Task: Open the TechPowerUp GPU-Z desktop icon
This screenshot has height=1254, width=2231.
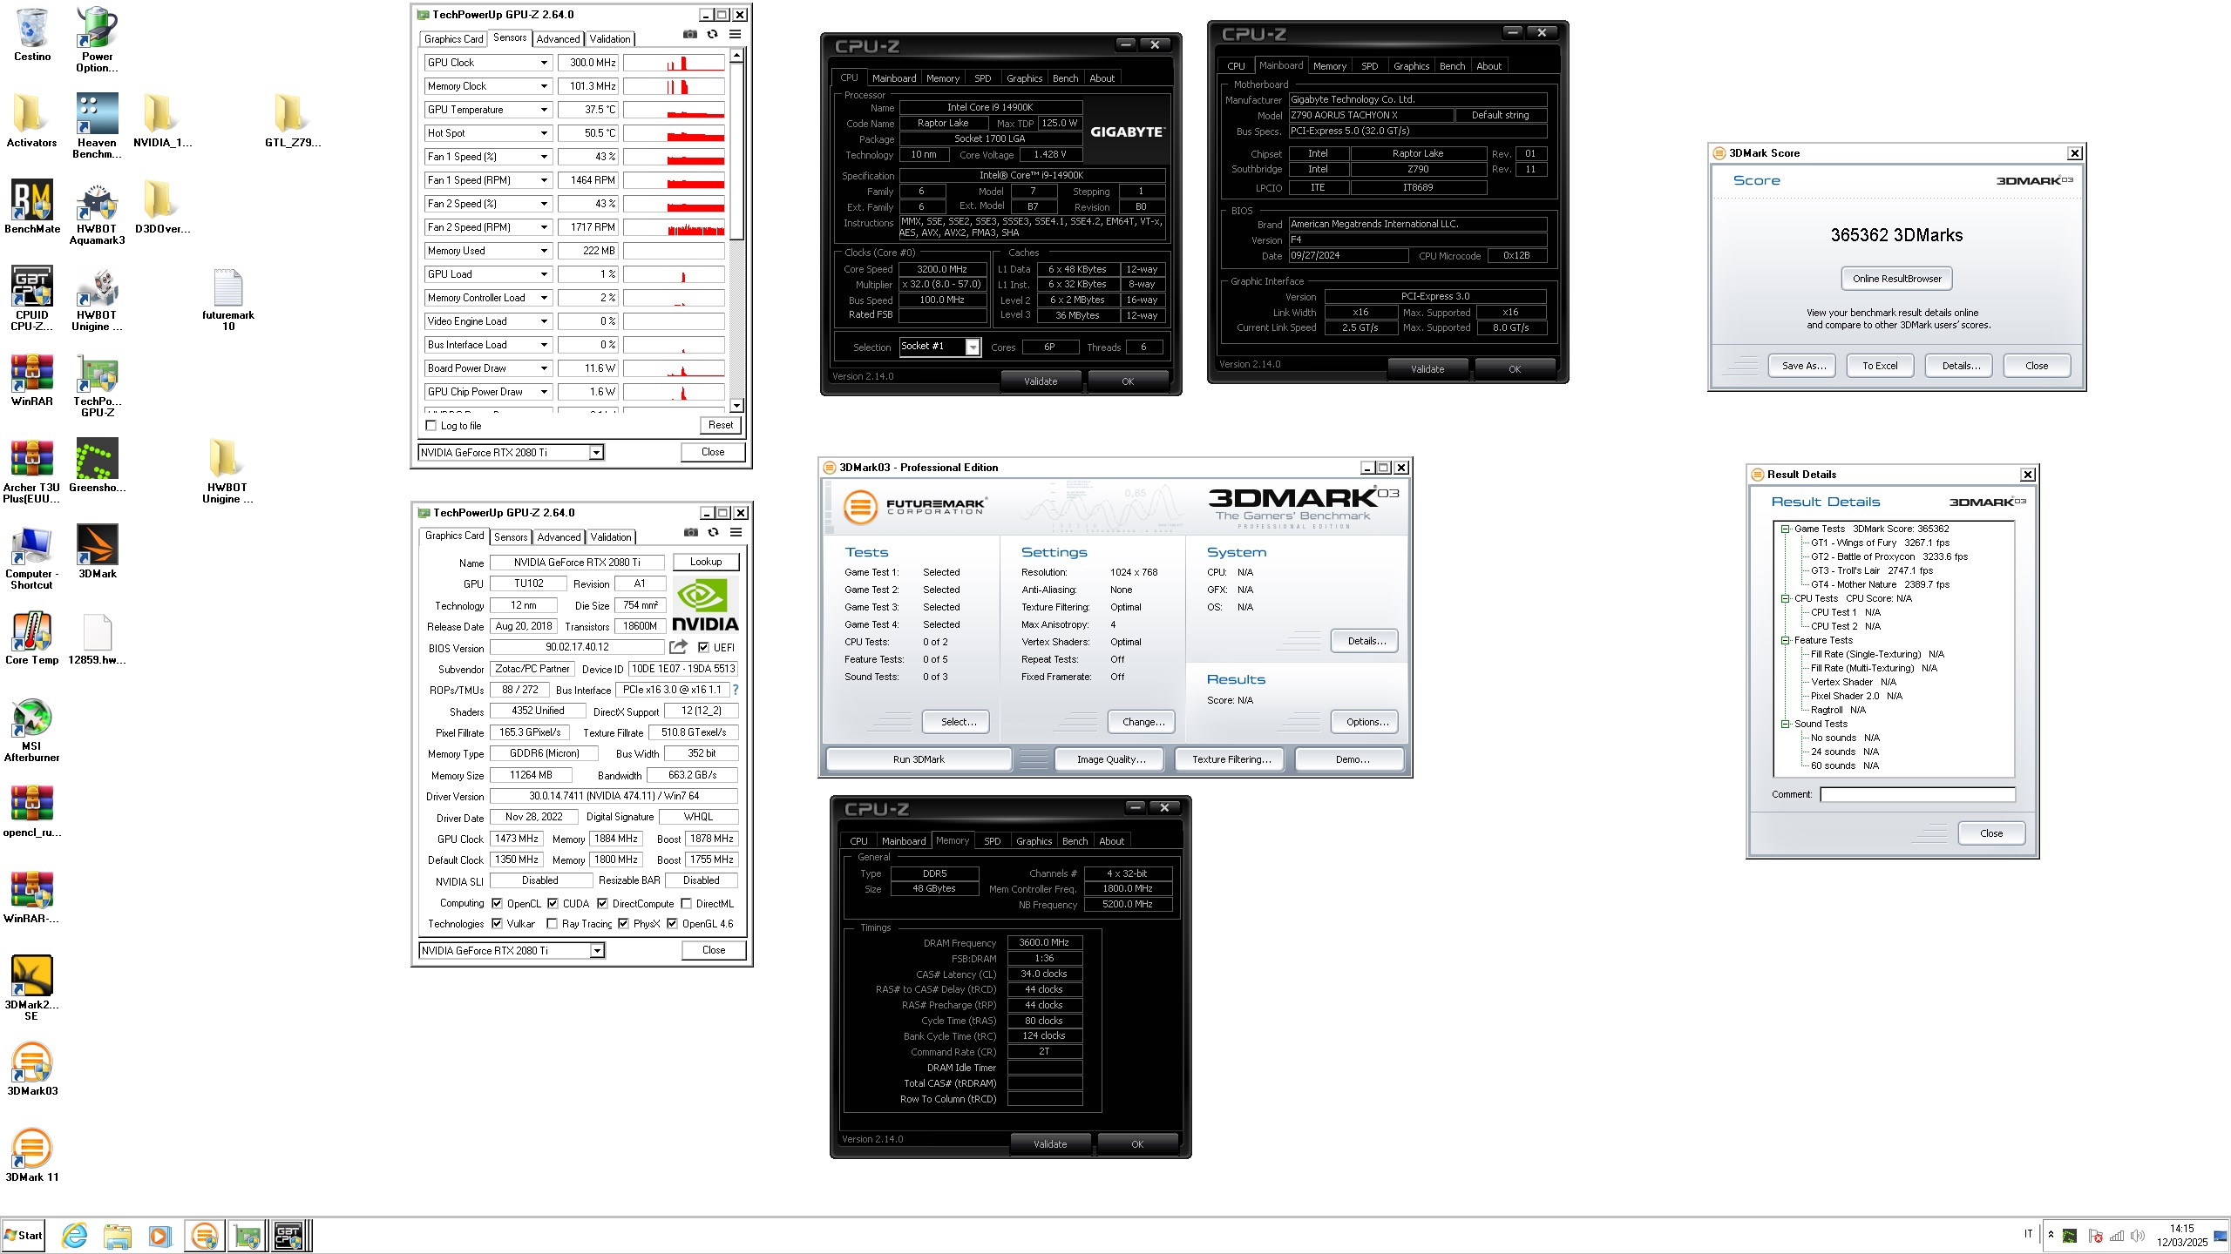Action: coord(97,384)
